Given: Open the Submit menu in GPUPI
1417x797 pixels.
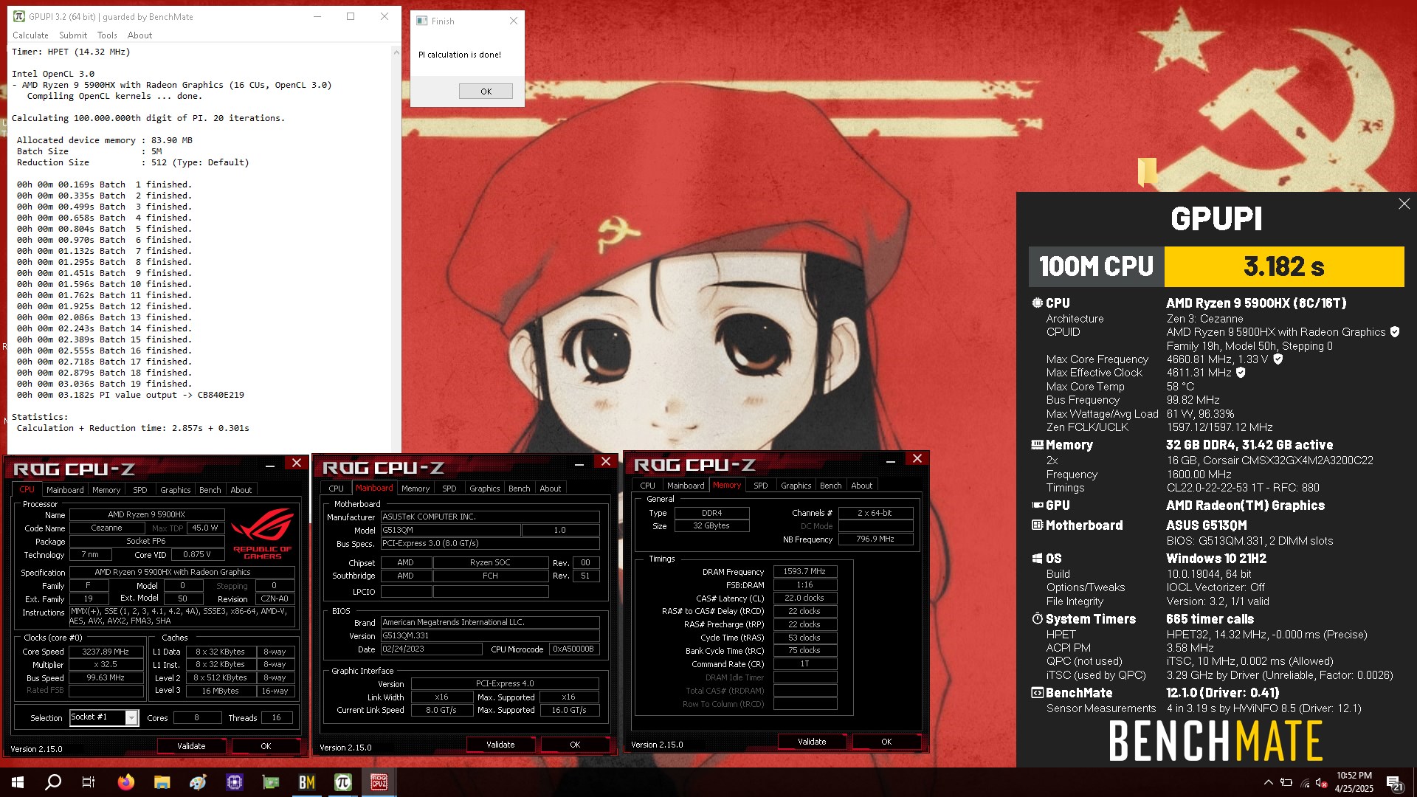Looking at the screenshot, I should coord(73,35).
